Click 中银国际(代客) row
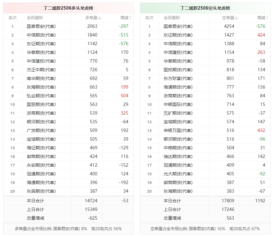 coord(205,104)
